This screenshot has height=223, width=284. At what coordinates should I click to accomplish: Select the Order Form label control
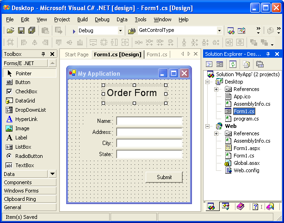click(135, 94)
